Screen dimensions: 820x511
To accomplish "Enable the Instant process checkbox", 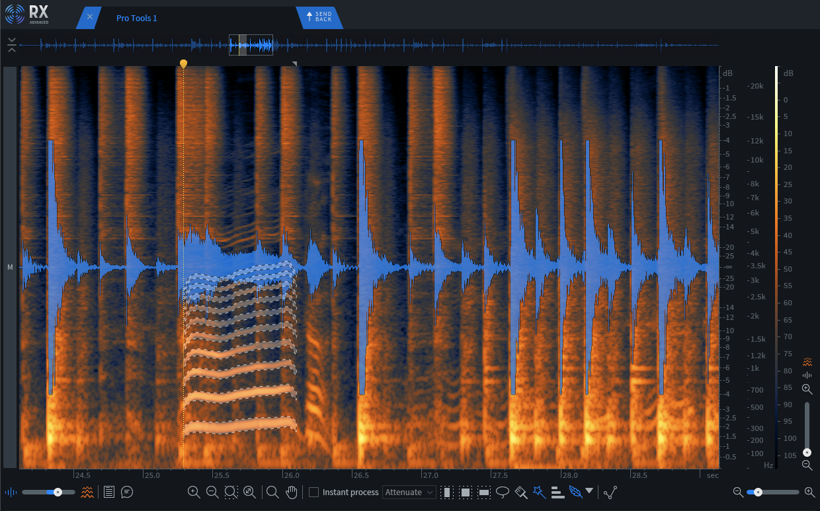I will click(x=314, y=492).
